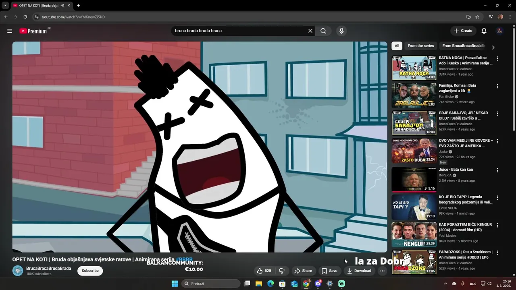Open options for PARADŽOKS video
This screenshot has height=290, width=516.
497,253
